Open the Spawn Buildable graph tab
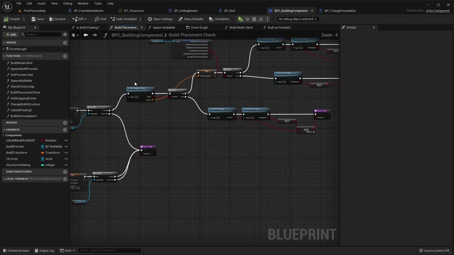This screenshot has width=454, height=255. (x=164, y=27)
